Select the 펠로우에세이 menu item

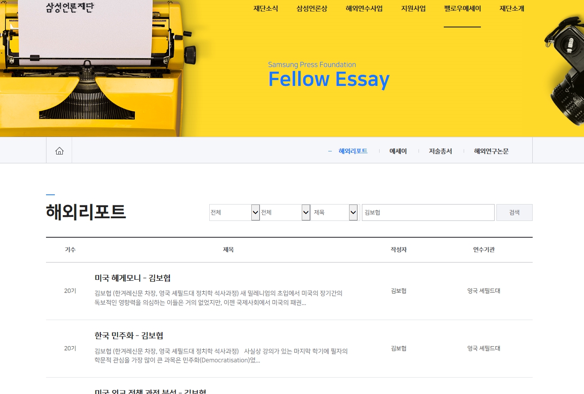click(462, 8)
